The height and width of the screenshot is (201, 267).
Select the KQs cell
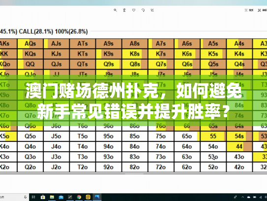(x=30, y=54)
